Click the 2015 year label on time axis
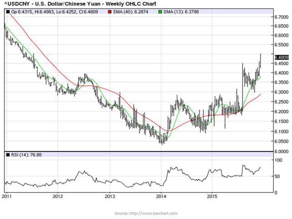Screen dimensions: 292x219 pyautogui.click(x=212, y=197)
